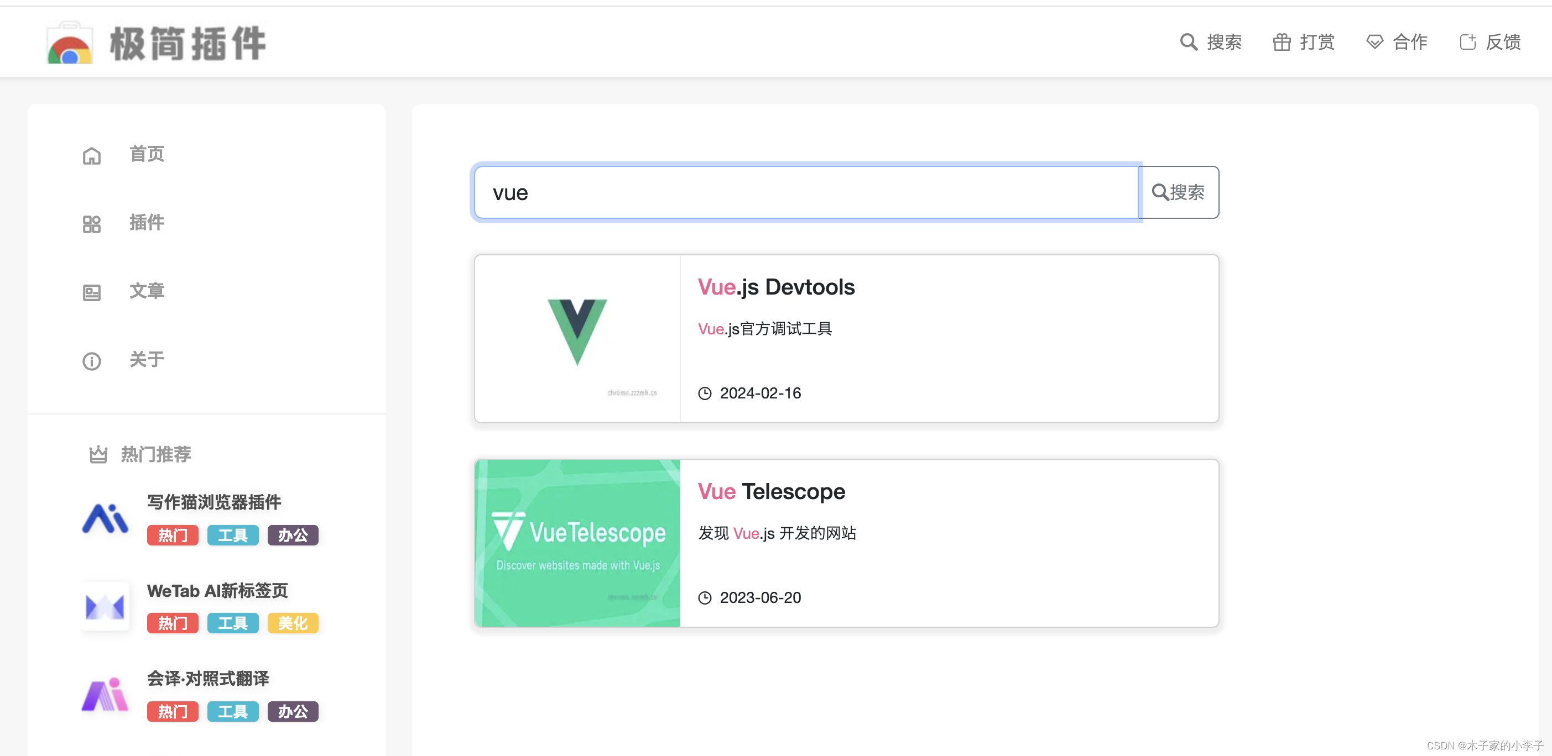Select the home icon beside 首页
This screenshot has height=756, width=1552.
[x=92, y=155]
